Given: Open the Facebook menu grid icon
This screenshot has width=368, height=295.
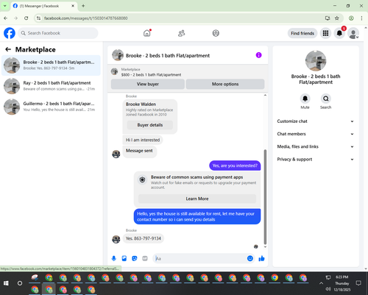Looking at the screenshot, I should coord(325,33).
